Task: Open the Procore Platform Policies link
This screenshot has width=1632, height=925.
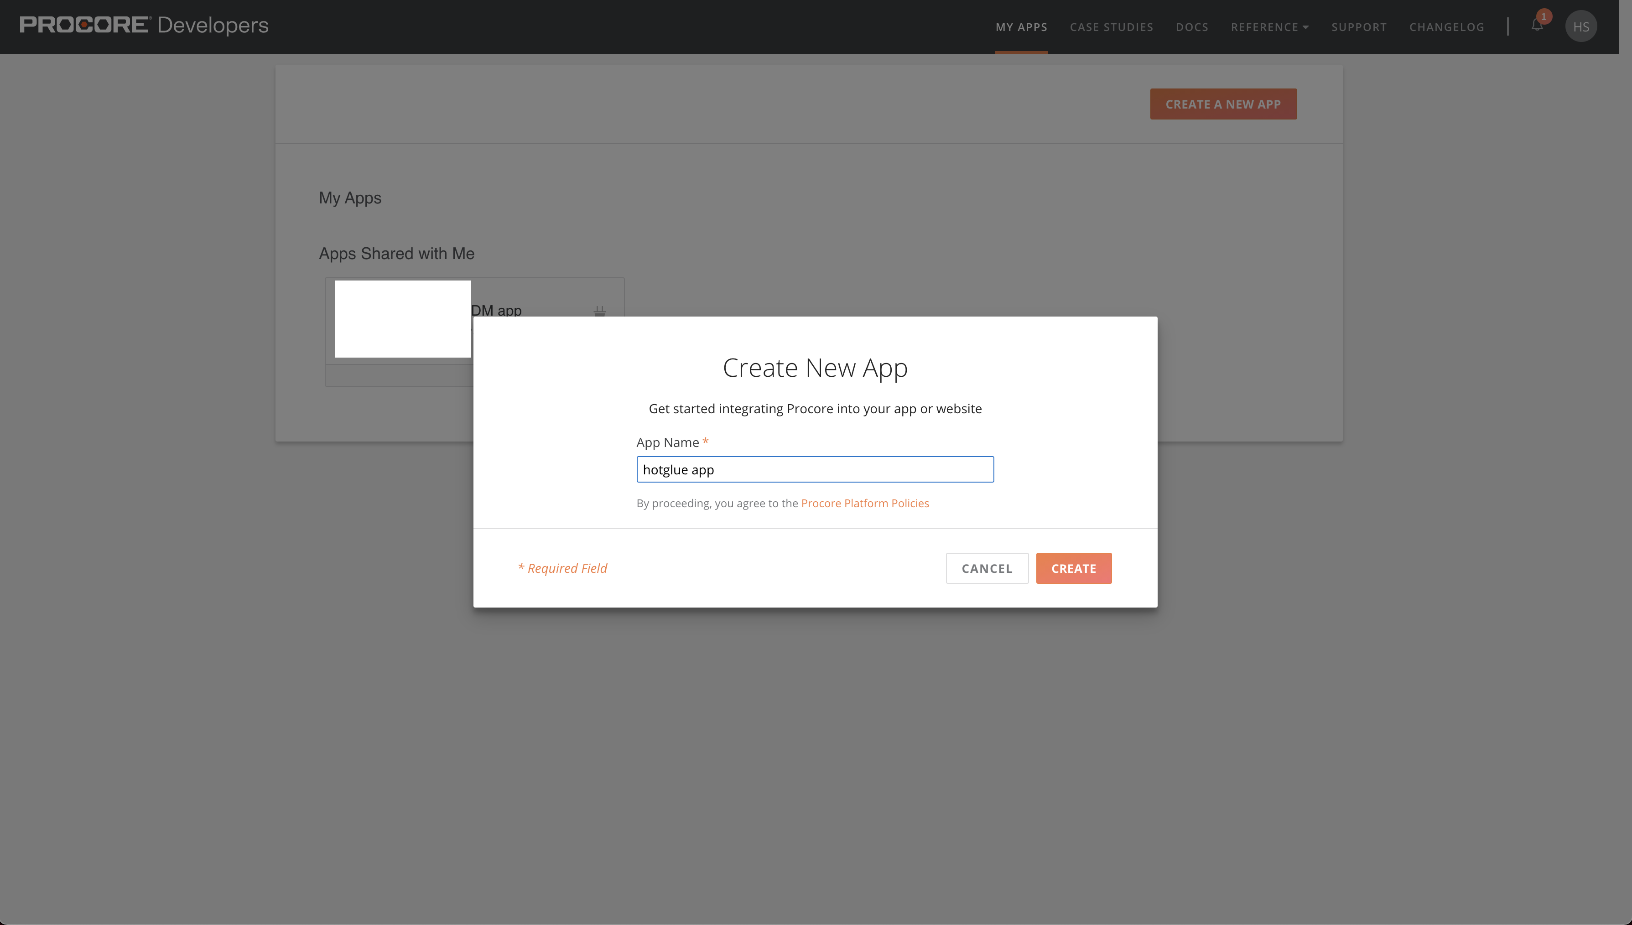Action: [865, 503]
